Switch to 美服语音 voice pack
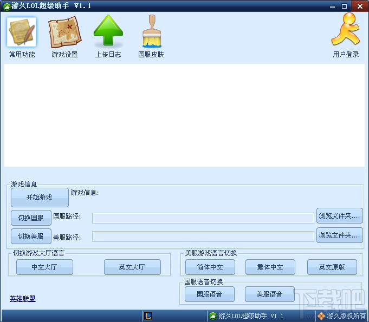This screenshot has height=322, width=369. click(x=270, y=294)
